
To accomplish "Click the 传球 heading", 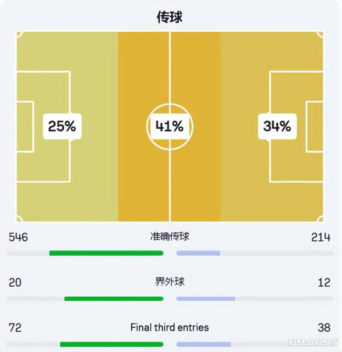I will pyautogui.click(x=169, y=17).
